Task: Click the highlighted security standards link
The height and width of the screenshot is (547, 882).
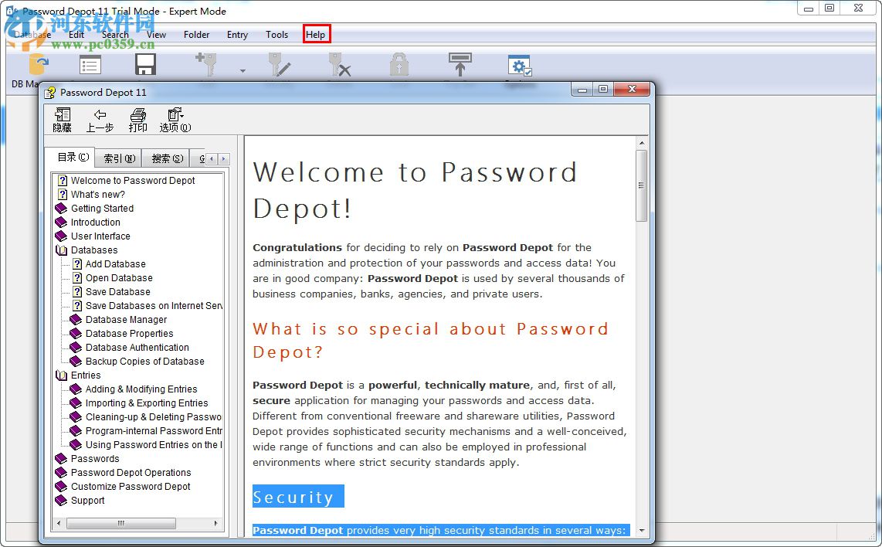Action: [440, 530]
